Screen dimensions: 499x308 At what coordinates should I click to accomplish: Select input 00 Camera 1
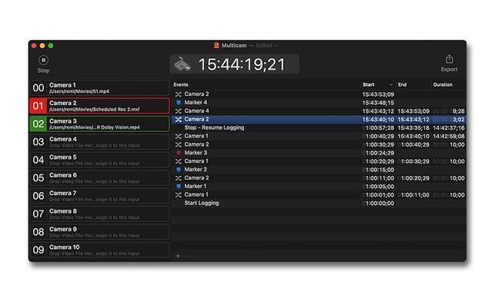pyautogui.click(x=99, y=88)
